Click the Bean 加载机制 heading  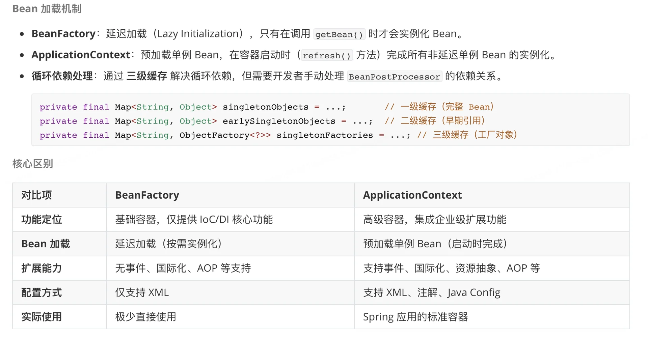(47, 9)
